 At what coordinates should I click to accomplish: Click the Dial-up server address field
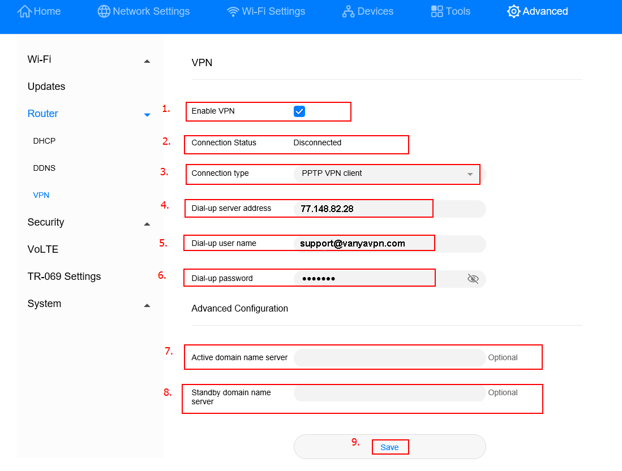tap(389, 209)
